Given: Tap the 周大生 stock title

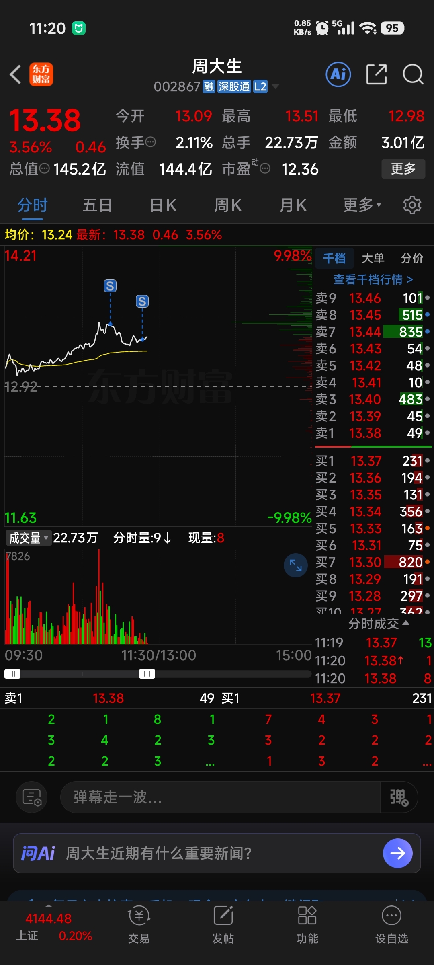Looking at the screenshot, I should [217, 66].
